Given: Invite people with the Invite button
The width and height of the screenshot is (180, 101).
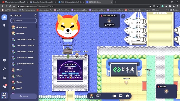Looking at the screenshot, I should (x=24, y=96).
